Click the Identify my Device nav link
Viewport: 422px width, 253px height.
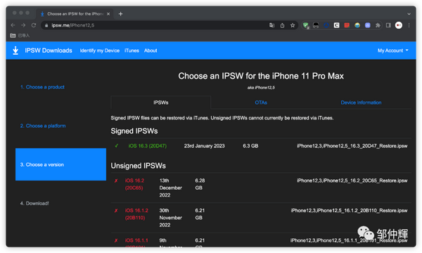(x=100, y=51)
